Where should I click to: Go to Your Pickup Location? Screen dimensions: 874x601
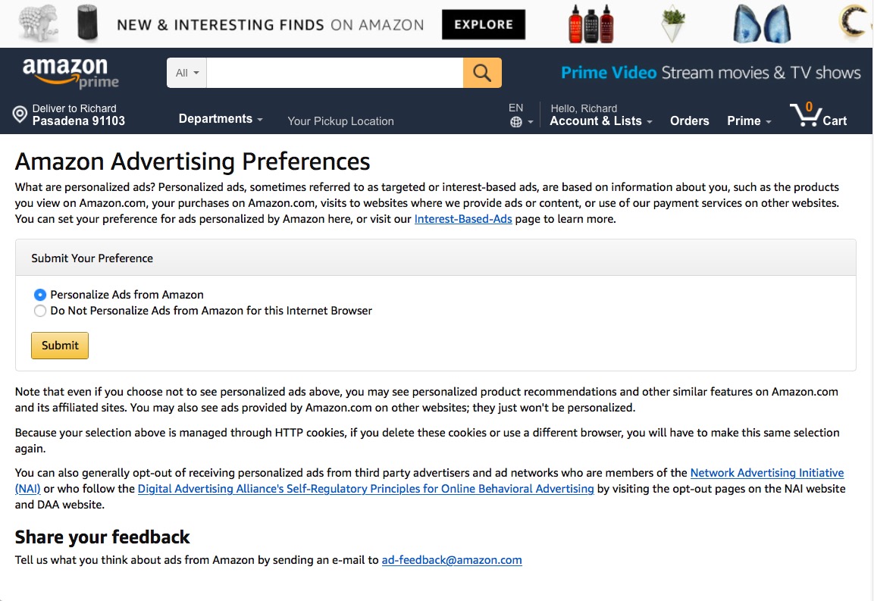pyautogui.click(x=340, y=121)
